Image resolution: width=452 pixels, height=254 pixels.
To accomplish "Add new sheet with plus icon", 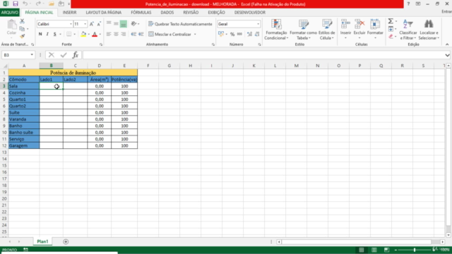I will [66, 242].
